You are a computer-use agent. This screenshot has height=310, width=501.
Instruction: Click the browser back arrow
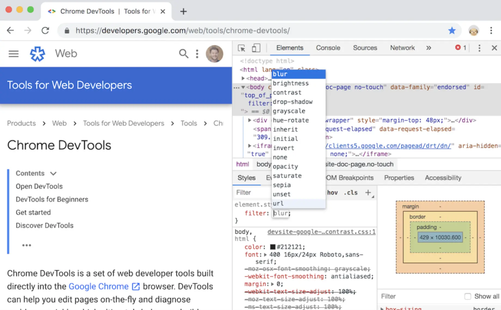tap(10, 30)
